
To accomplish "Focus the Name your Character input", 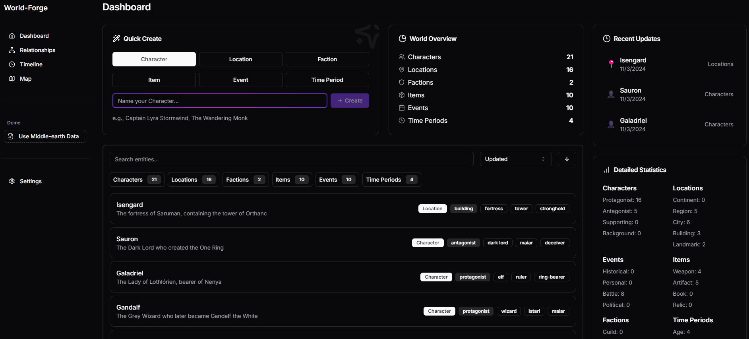I will 220,101.
